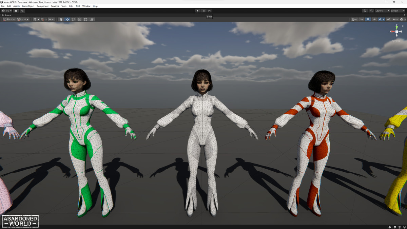Open the Unity search magnifier
407x229 pixels.
click(371, 11)
